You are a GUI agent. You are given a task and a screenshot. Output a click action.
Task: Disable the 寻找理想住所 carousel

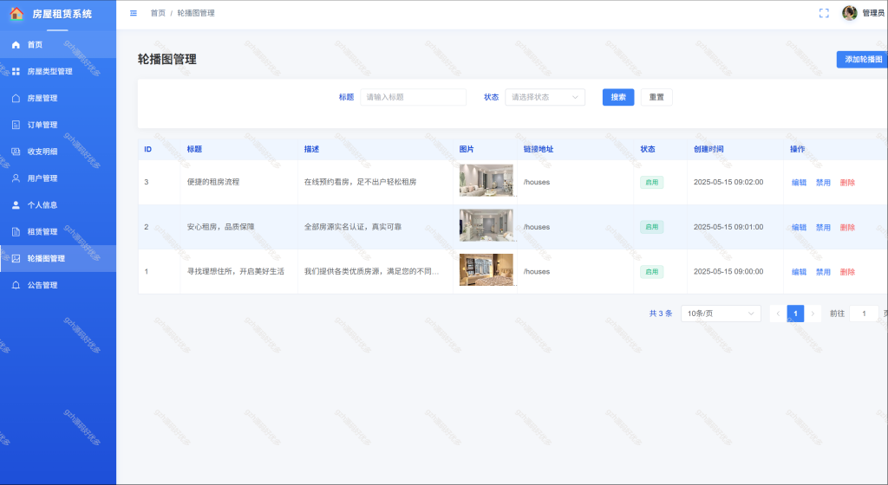(x=823, y=272)
